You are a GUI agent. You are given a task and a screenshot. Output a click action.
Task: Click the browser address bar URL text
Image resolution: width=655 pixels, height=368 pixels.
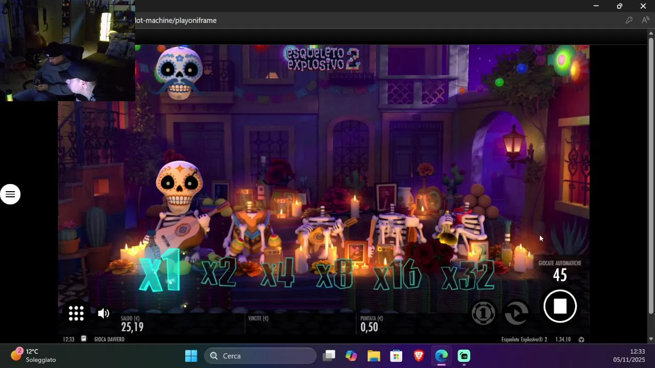pos(176,20)
